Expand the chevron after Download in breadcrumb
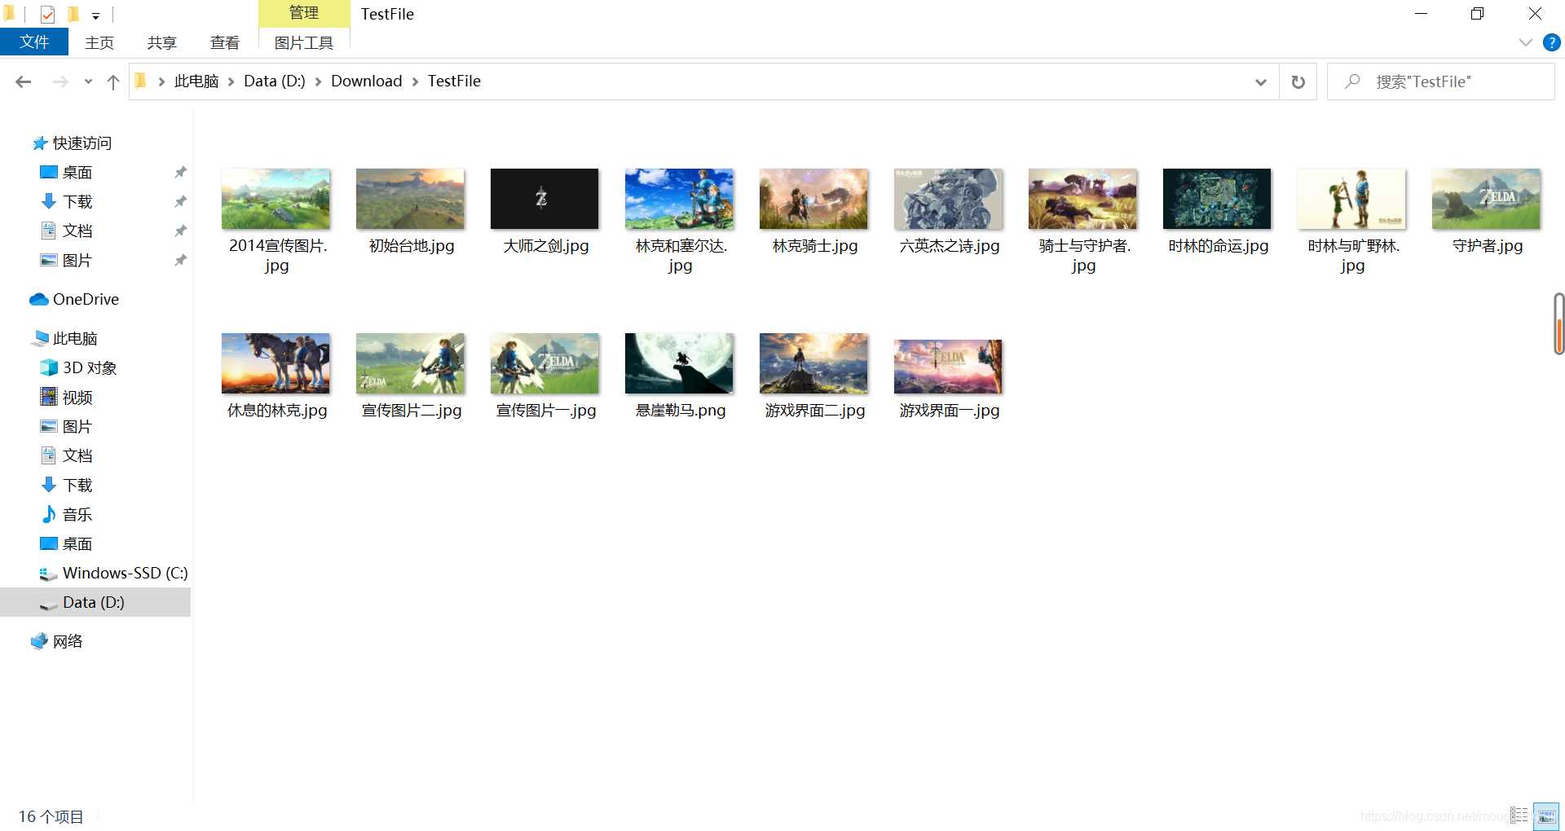Screen dimensions: 1565x831 pyautogui.click(x=416, y=81)
